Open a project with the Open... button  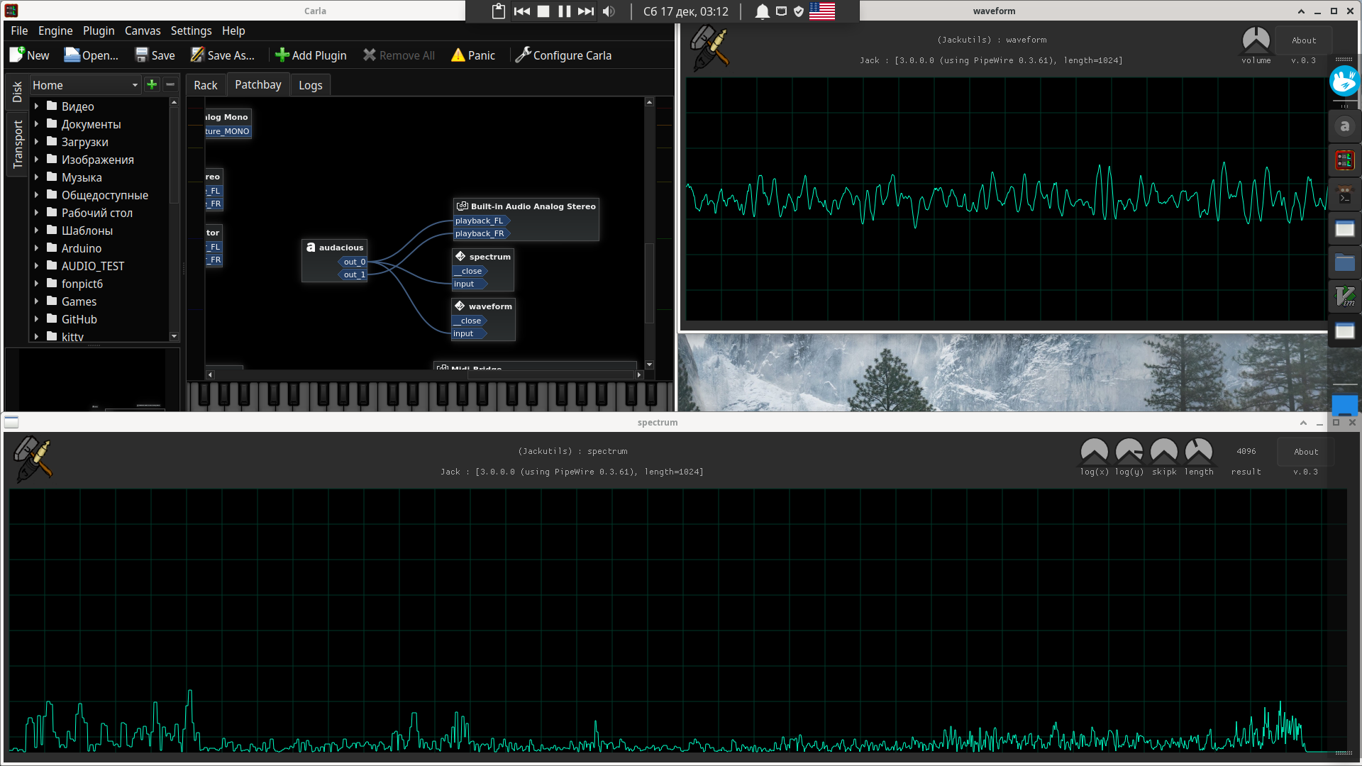tap(92, 55)
